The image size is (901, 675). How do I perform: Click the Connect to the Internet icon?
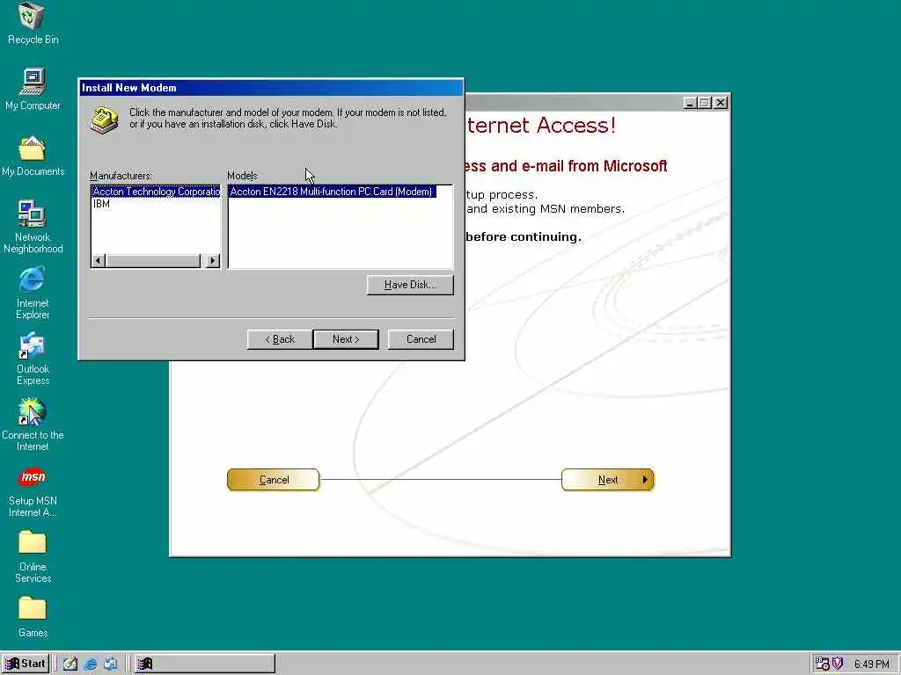tap(33, 411)
